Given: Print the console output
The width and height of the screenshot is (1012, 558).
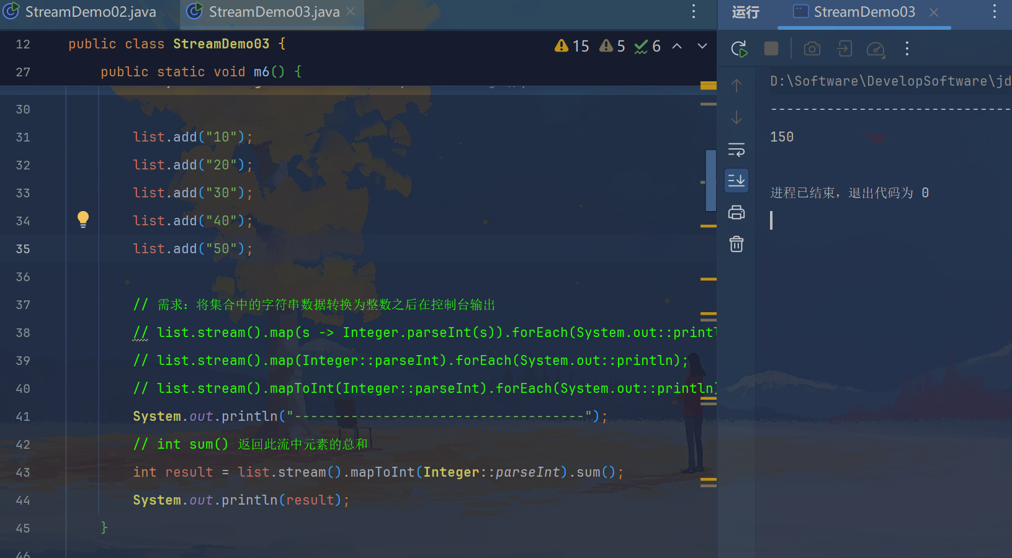Looking at the screenshot, I should pos(737,212).
